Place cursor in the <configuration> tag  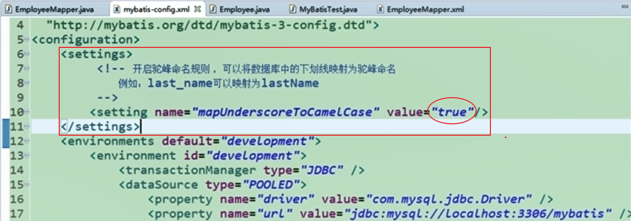(x=86, y=39)
